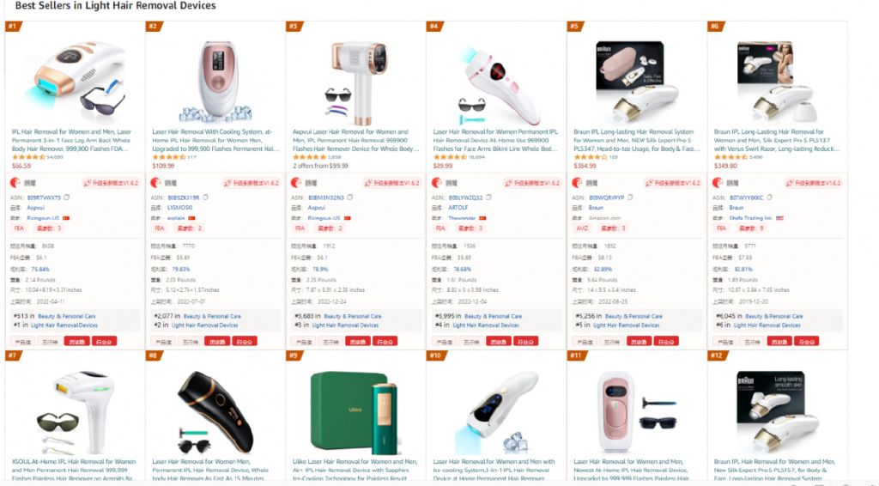Click China flag icon next to Risingsun-US in #1 panel
Viewport: 879px width, 486px height.
[x=66, y=218]
